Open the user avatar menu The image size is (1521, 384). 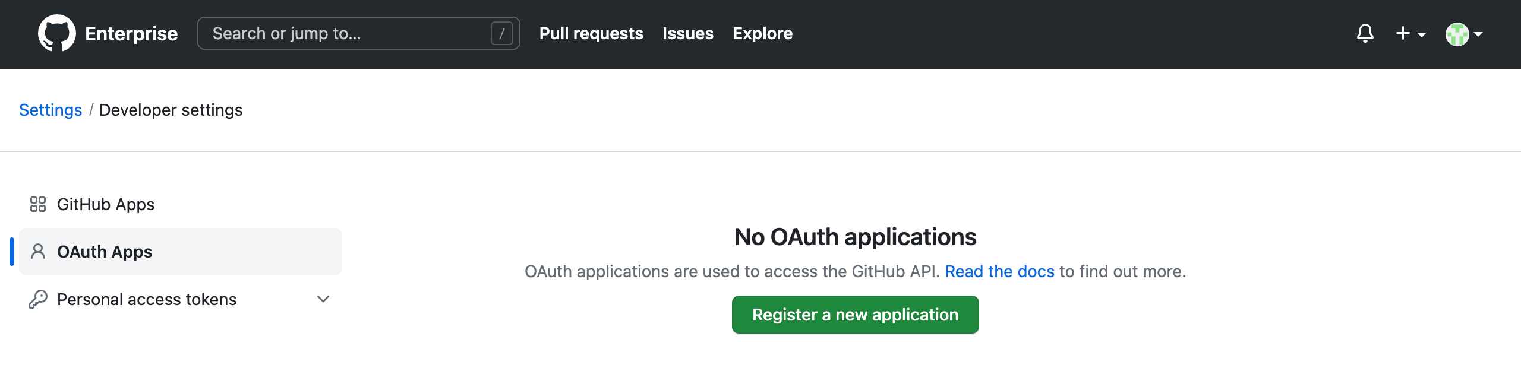[x=1464, y=34]
